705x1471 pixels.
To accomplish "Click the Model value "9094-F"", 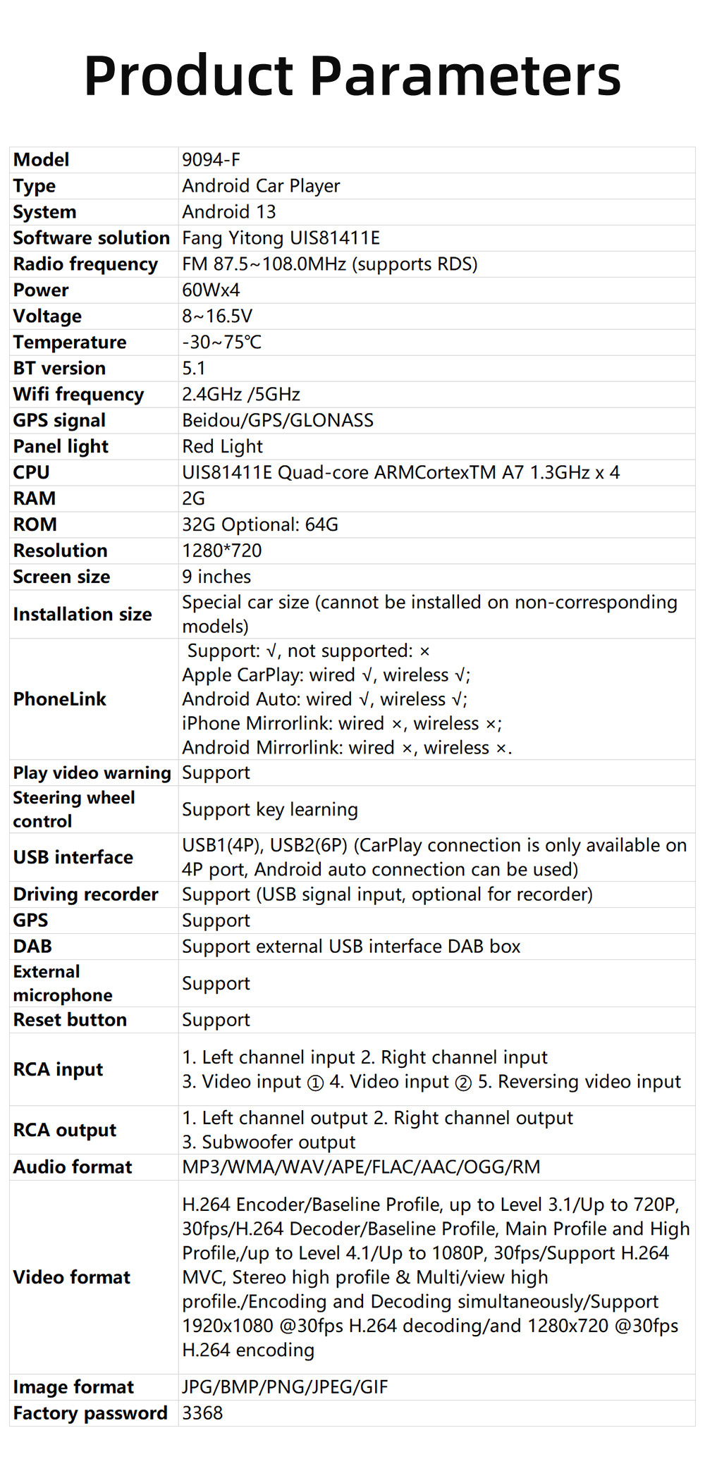I will (211, 160).
